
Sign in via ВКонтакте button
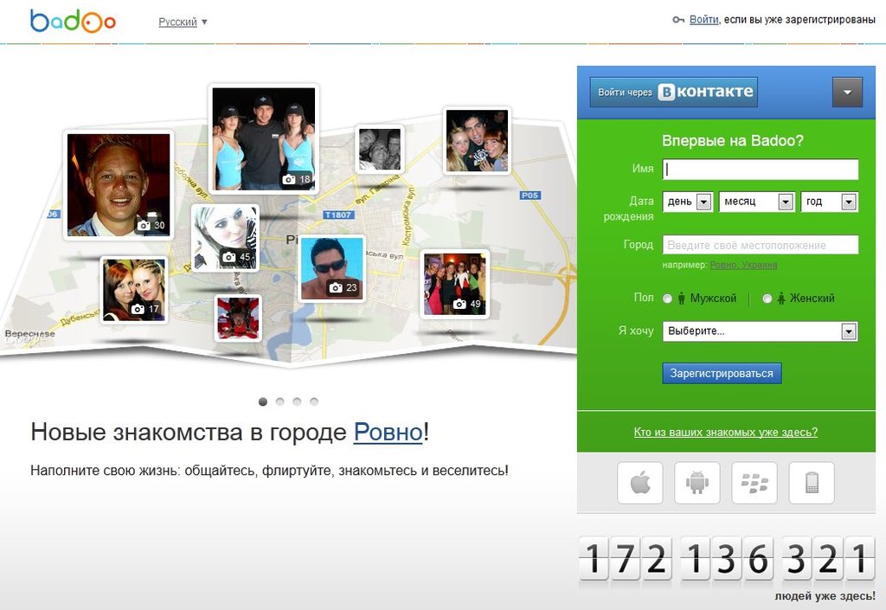point(673,92)
